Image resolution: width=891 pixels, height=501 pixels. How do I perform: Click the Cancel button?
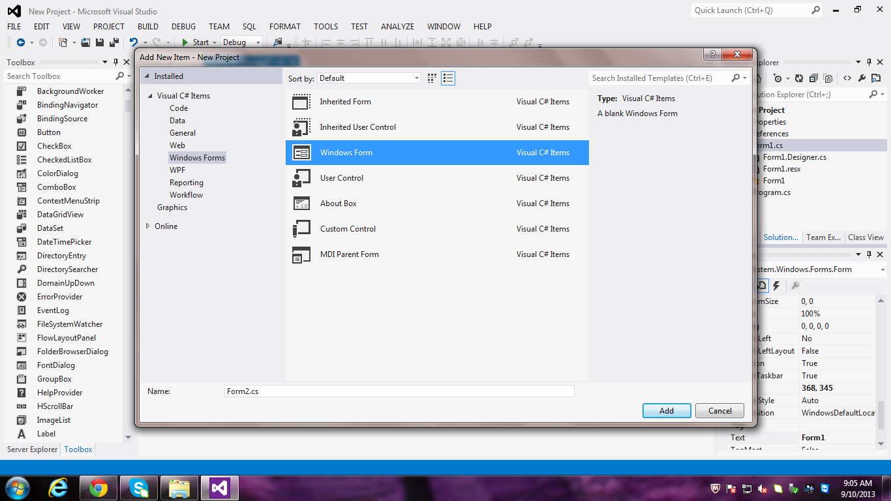[719, 411]
